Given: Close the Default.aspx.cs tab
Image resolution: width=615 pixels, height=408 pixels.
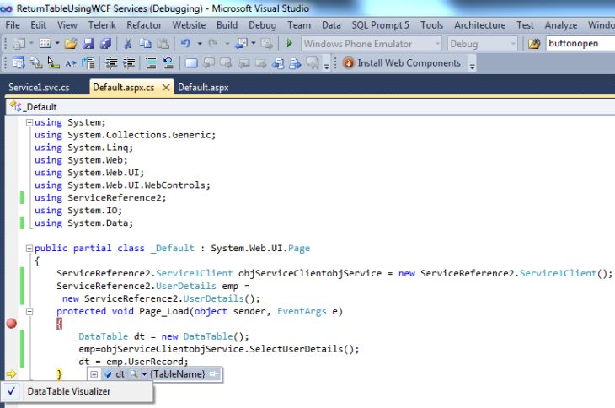Looking at the screenshot, I should (x=166, y=88).
